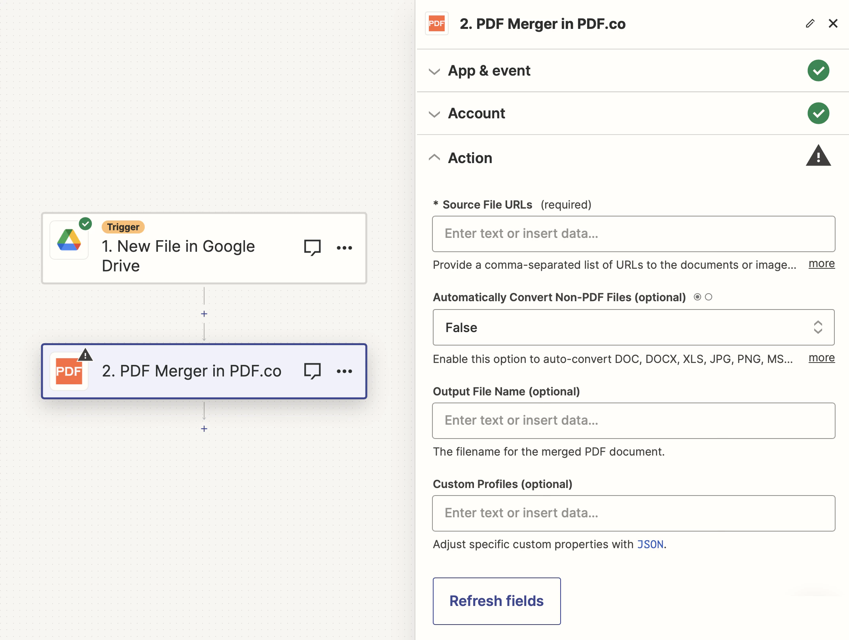The image size is (849, 640).
Task: Click the Google Drive icon on trigger step
Action: tap(69, 240)
